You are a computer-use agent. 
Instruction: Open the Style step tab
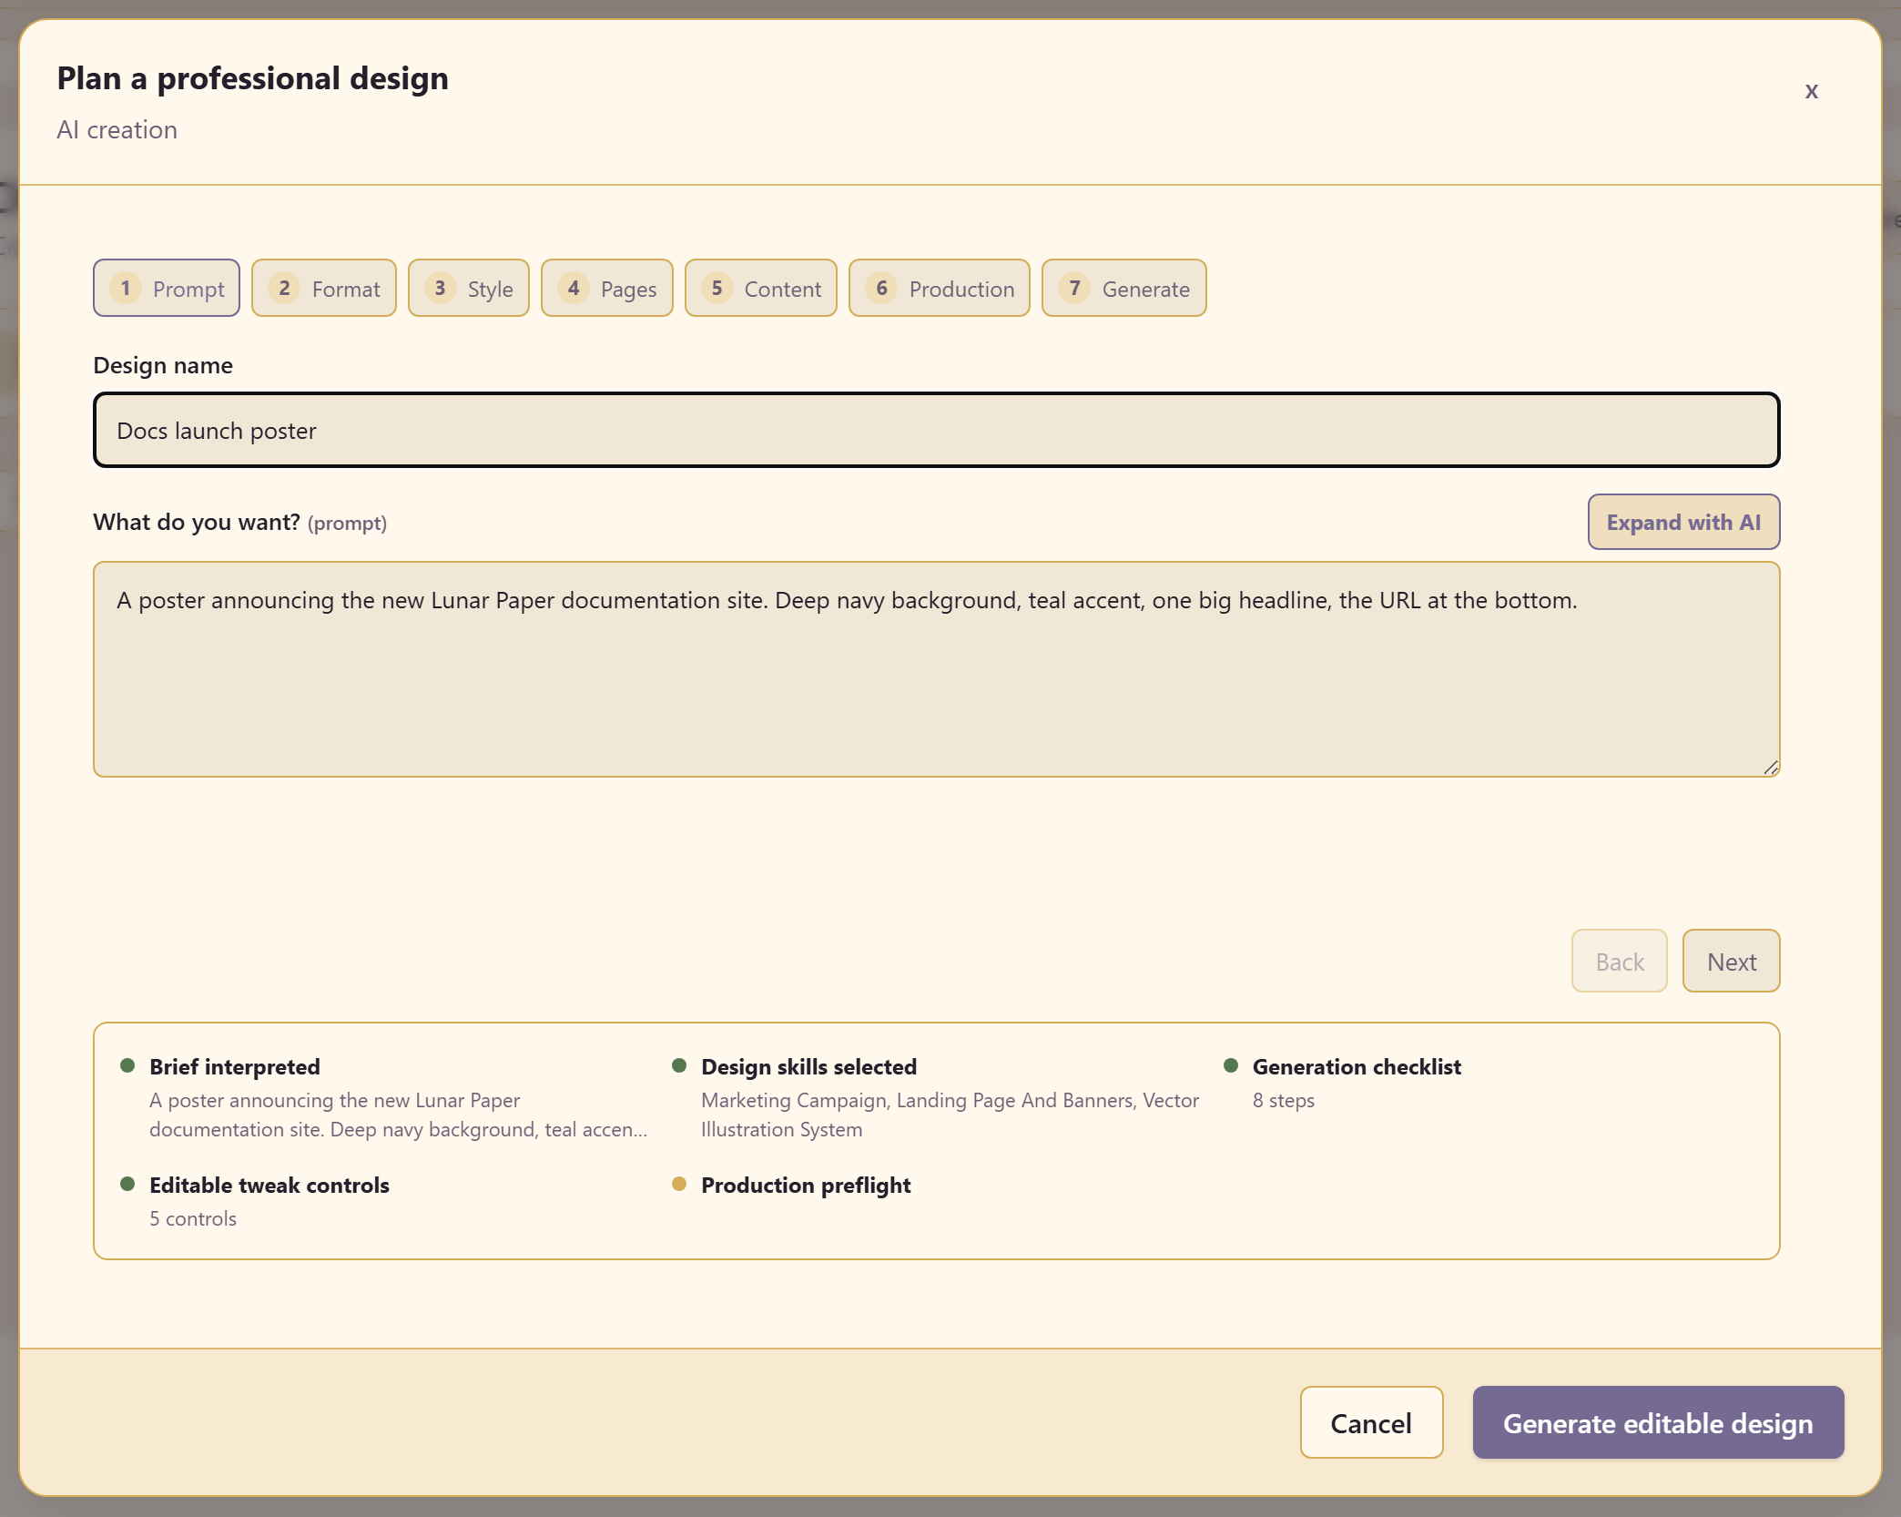[469, 288]
